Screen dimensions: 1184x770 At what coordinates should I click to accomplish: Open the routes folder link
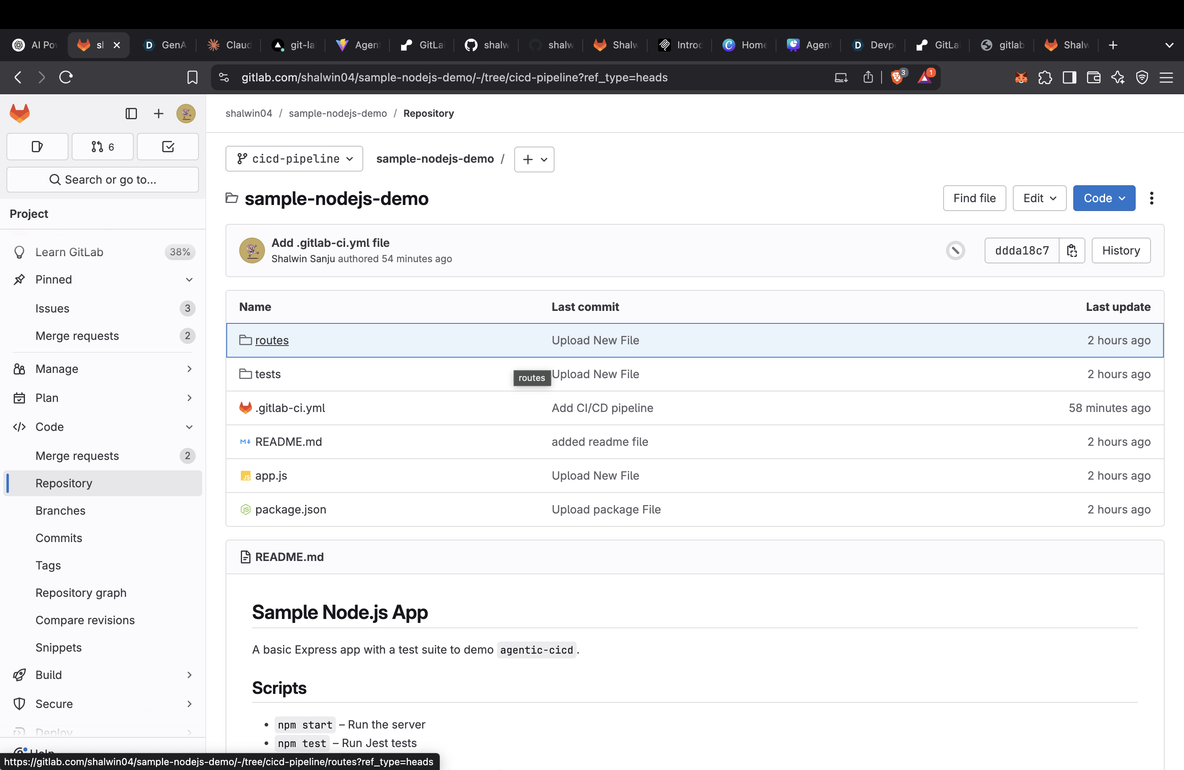pos(271,340)
